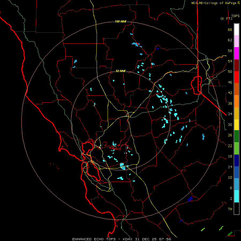Click the 54 legend value

pos(230,61)
